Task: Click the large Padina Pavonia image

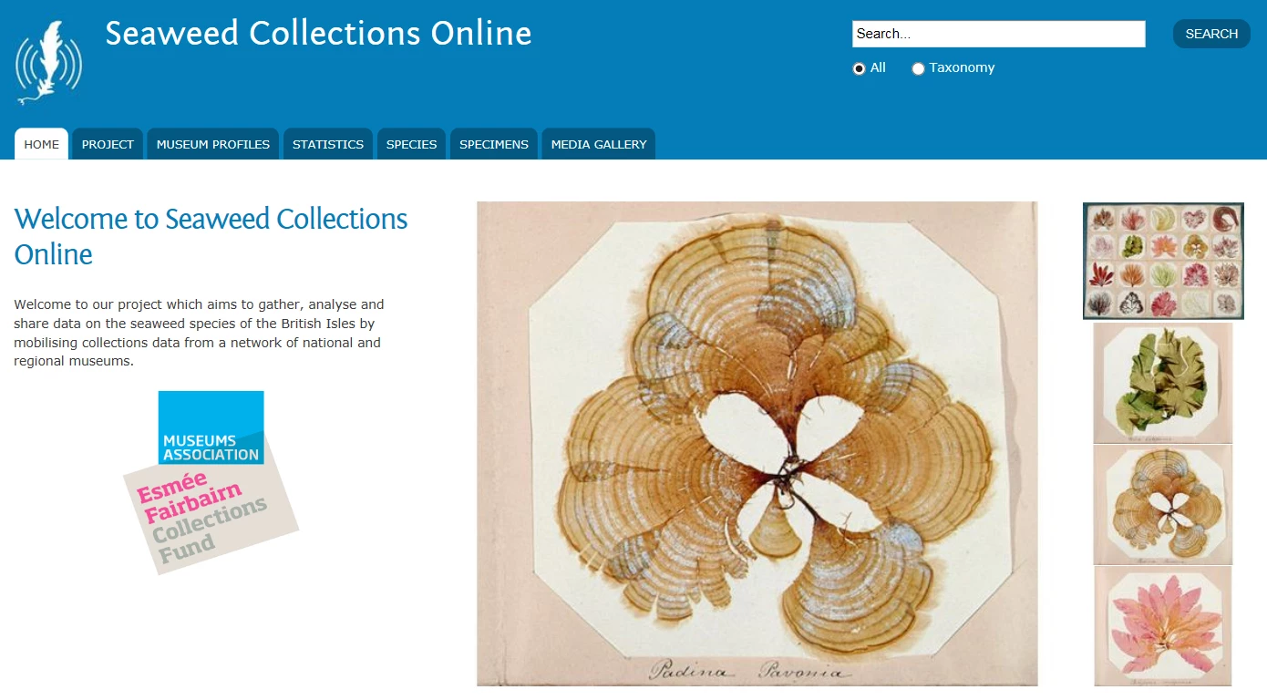Action: pyautogui.click(x=757, y=444)
